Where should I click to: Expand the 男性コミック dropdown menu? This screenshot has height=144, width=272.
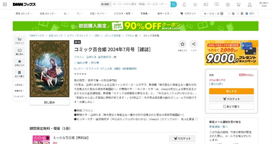point(24,14)
